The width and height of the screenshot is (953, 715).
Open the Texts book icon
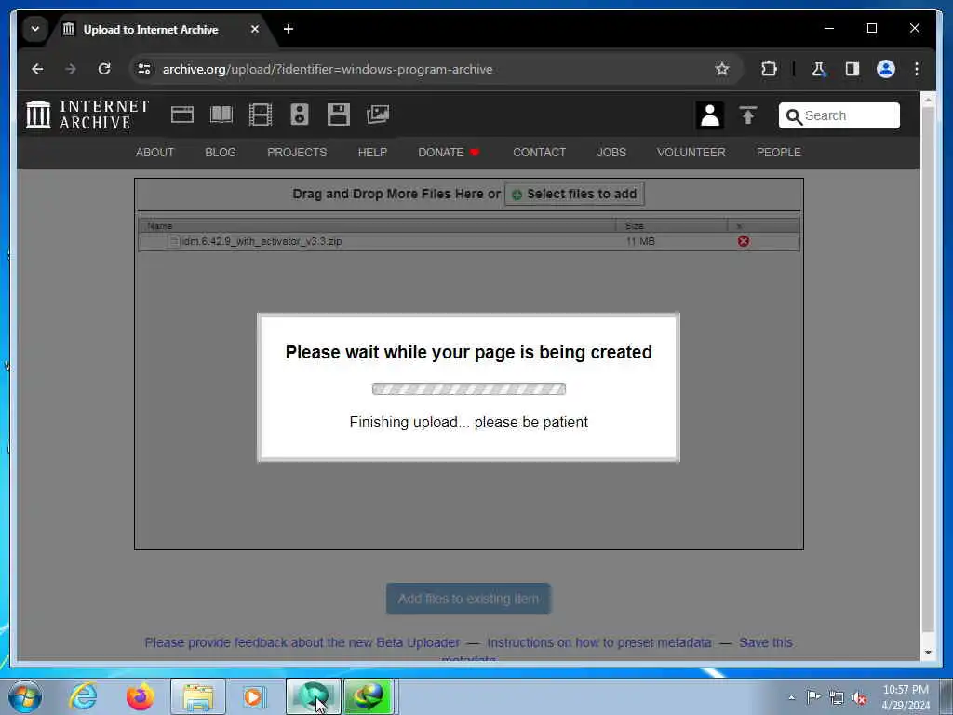(221, 115)
